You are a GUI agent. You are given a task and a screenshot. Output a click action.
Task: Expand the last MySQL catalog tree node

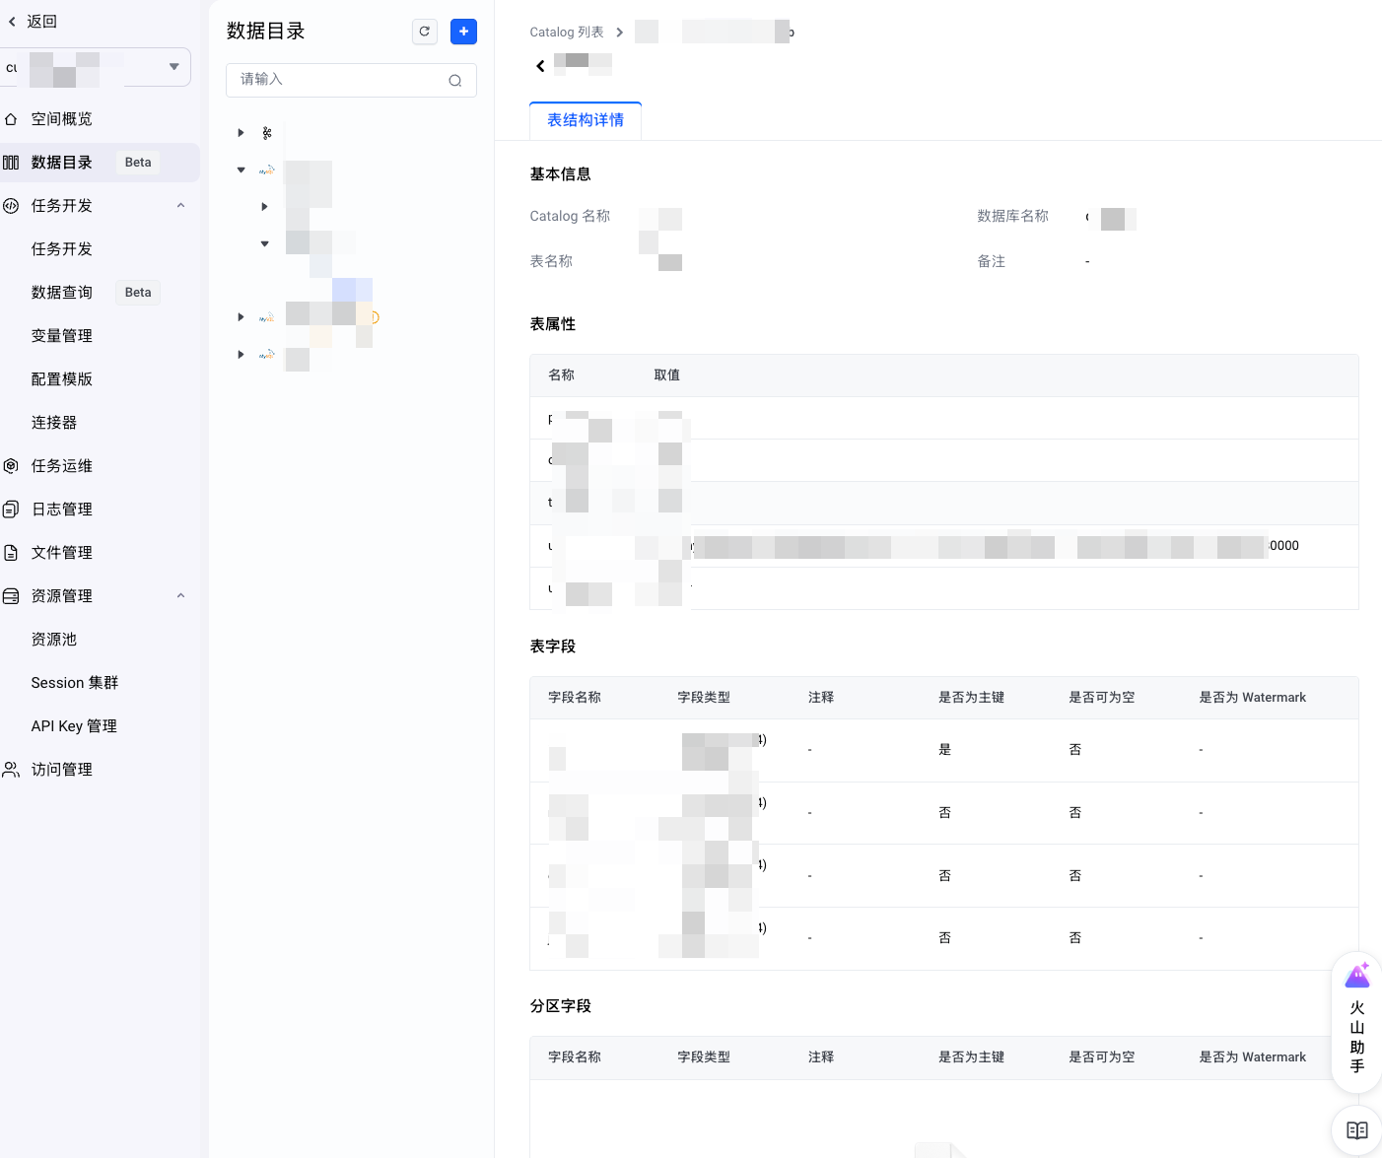pyautogui.click(x=241, y=355)
